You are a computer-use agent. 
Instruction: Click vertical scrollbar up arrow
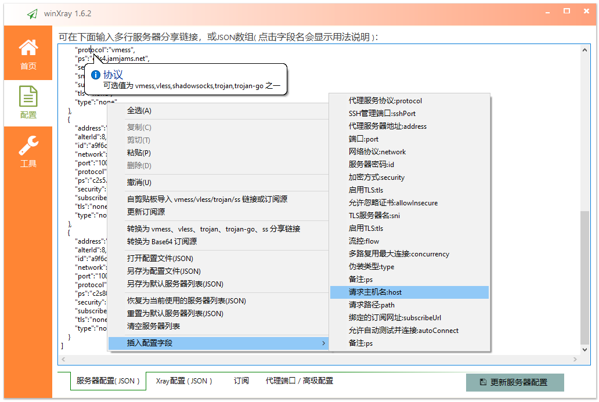point(584,50)
